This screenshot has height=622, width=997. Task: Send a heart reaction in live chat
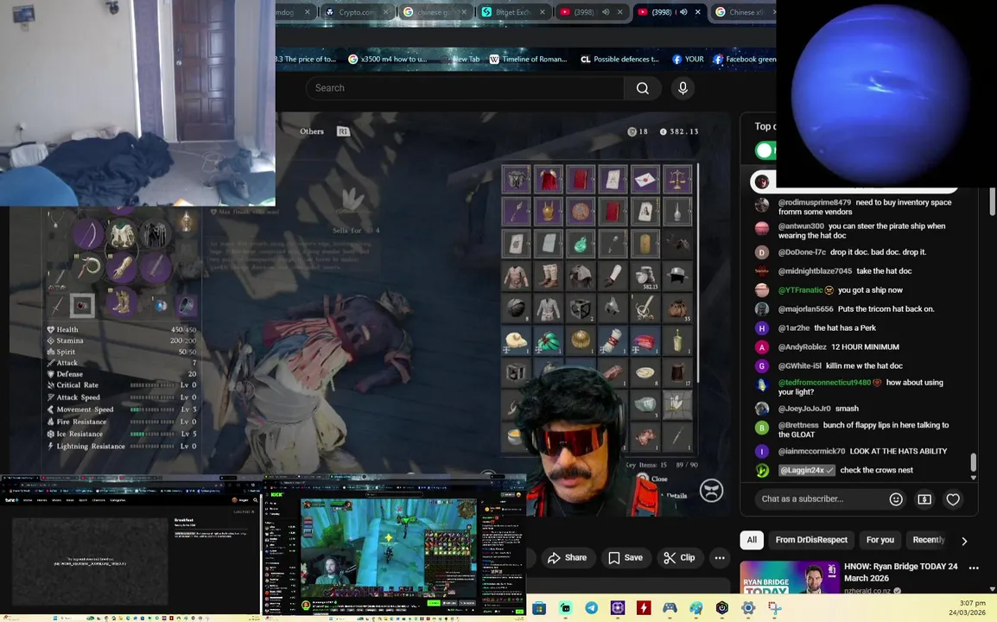tap(952, 499)
